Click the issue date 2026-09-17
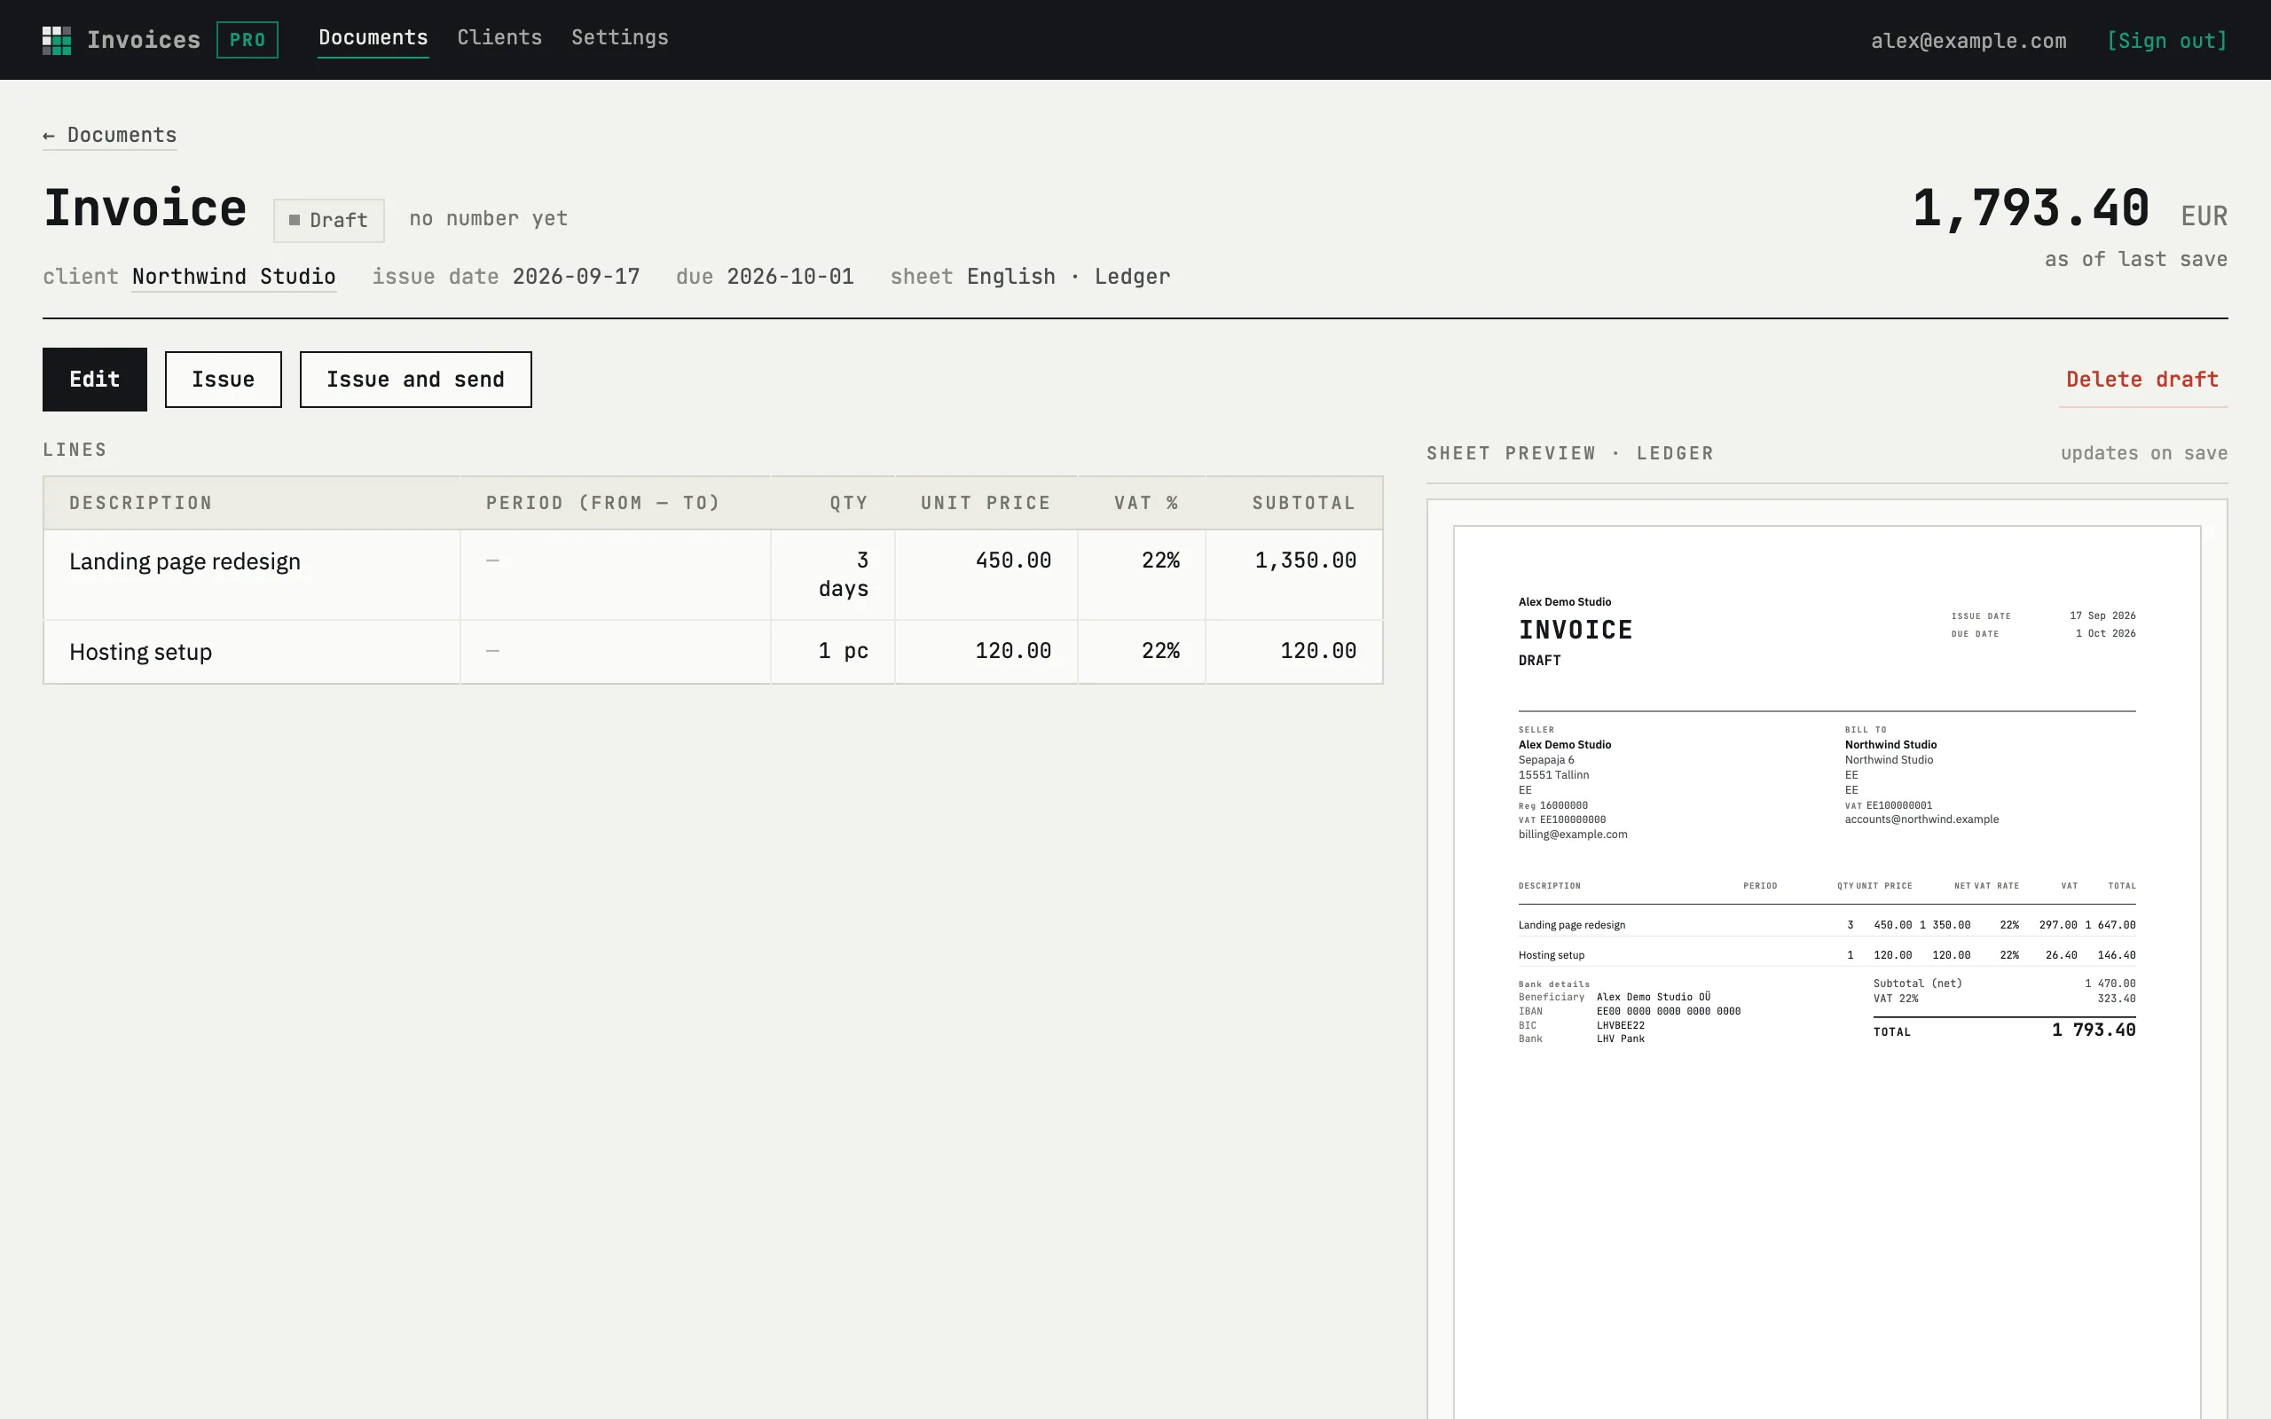The height and width of the screenshot is (1419, 2271). coord(577,277)
